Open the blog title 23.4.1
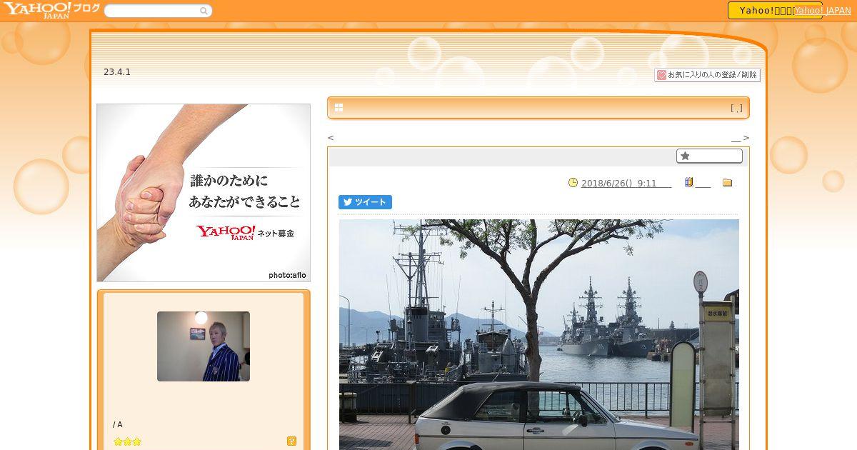Screen dimensions: 857x450 click(117, 72)
